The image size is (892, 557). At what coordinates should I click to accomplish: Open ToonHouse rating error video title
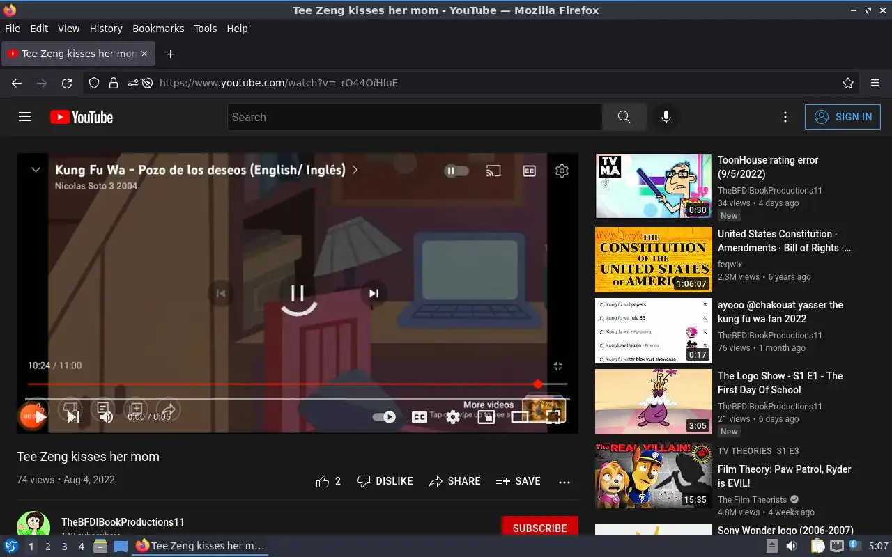768,167
